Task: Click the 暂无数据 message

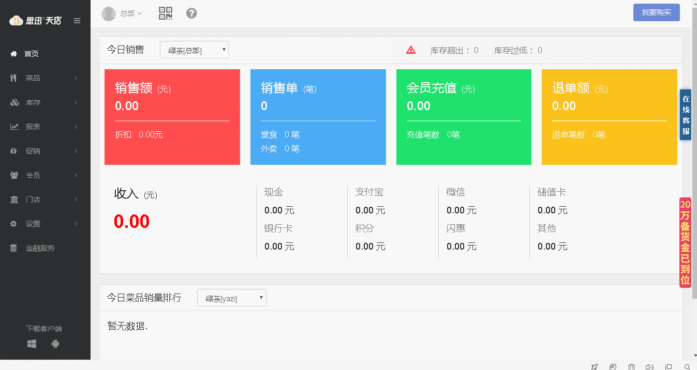Action: [128, 326]
